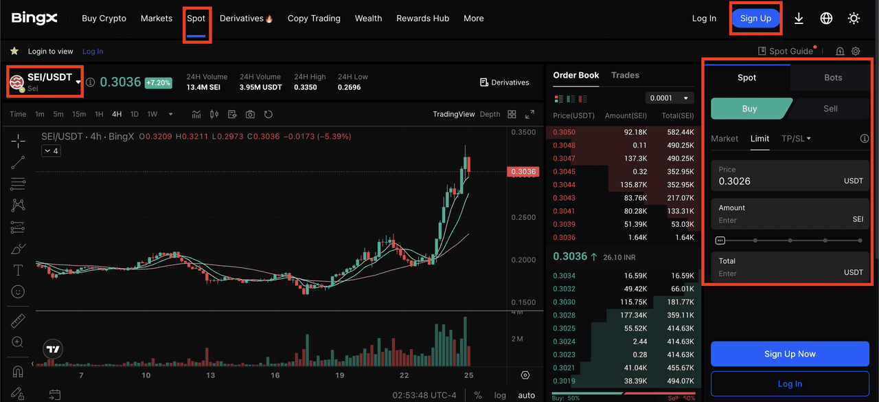
Task: Open the go-to-date calendar icon
Action: tap(54, 394)
